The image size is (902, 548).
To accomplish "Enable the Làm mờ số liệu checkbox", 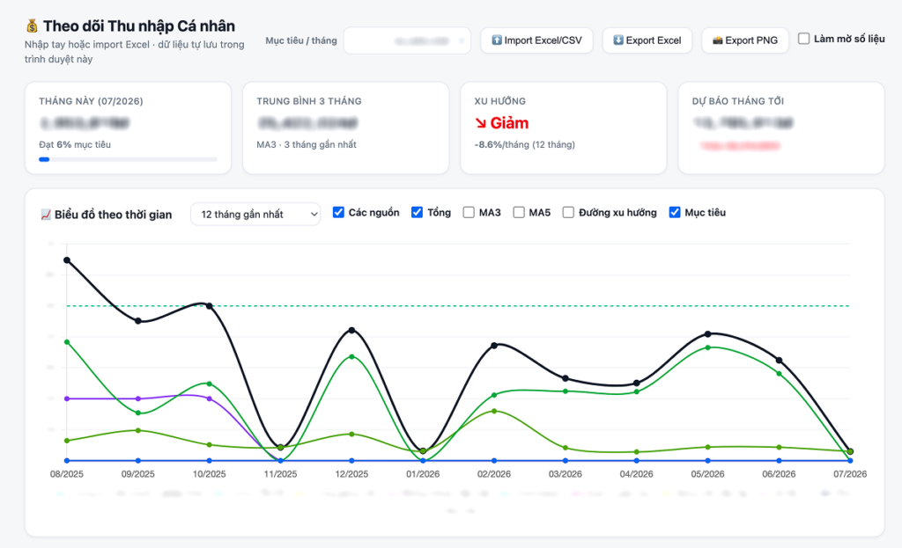I will [x=803, y=39].
